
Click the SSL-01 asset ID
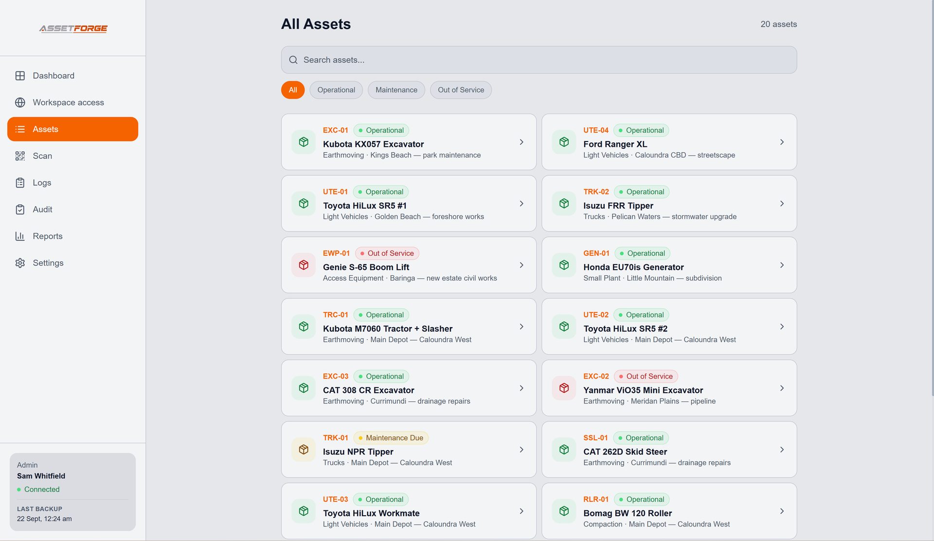coord(595,438)
